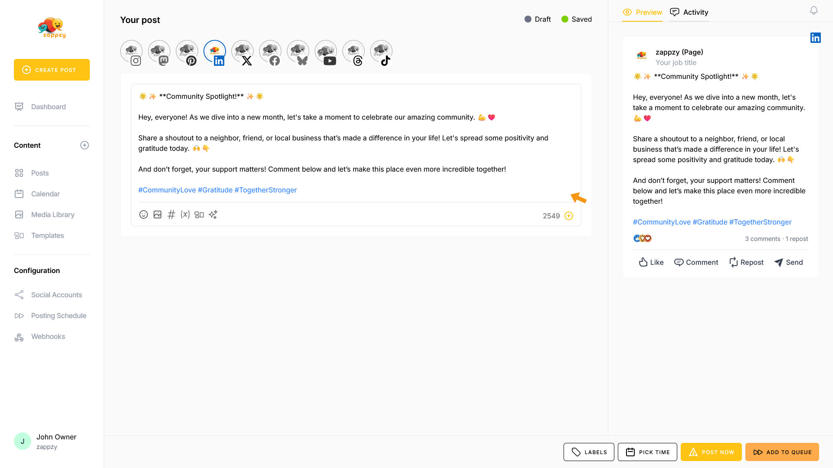Enable the TikTok account avatar
833x468 pixels.
point(381,52)
